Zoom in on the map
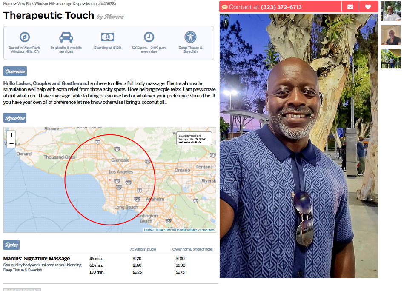The height and width of the screenshot is (291, 404). (x=11, y=135)
